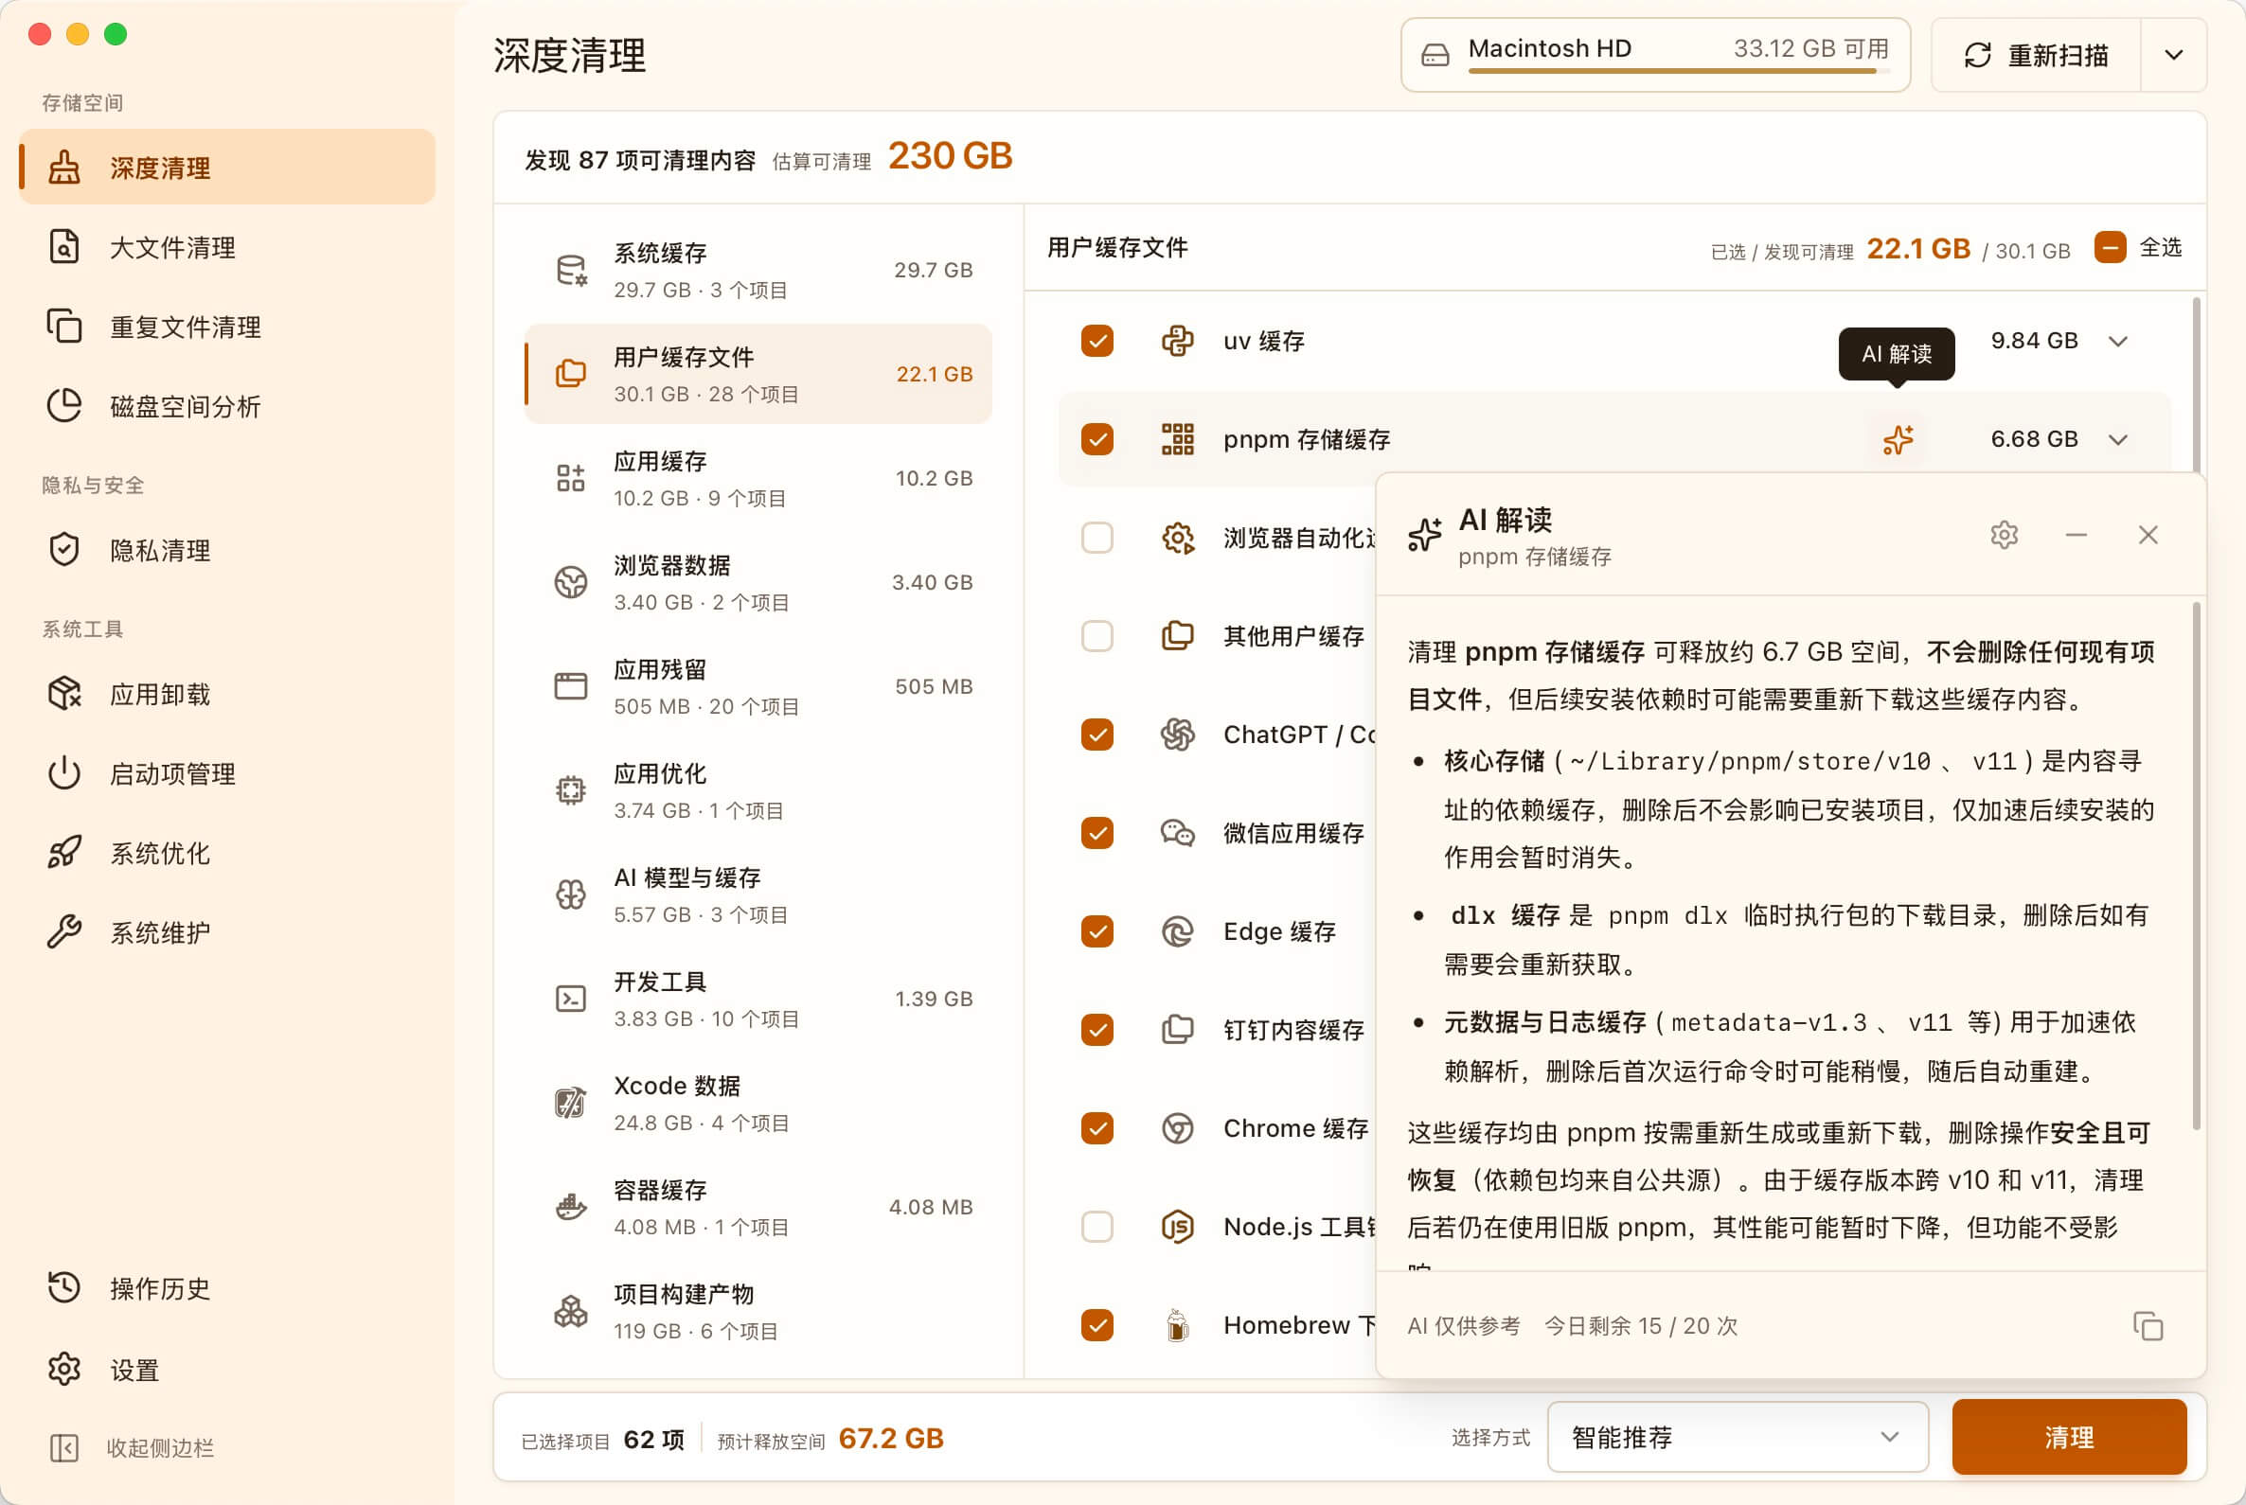Expand the pnpm 存储缓存 row chevron
Screen dimensions: 2246x1505
coord(2118,439)
